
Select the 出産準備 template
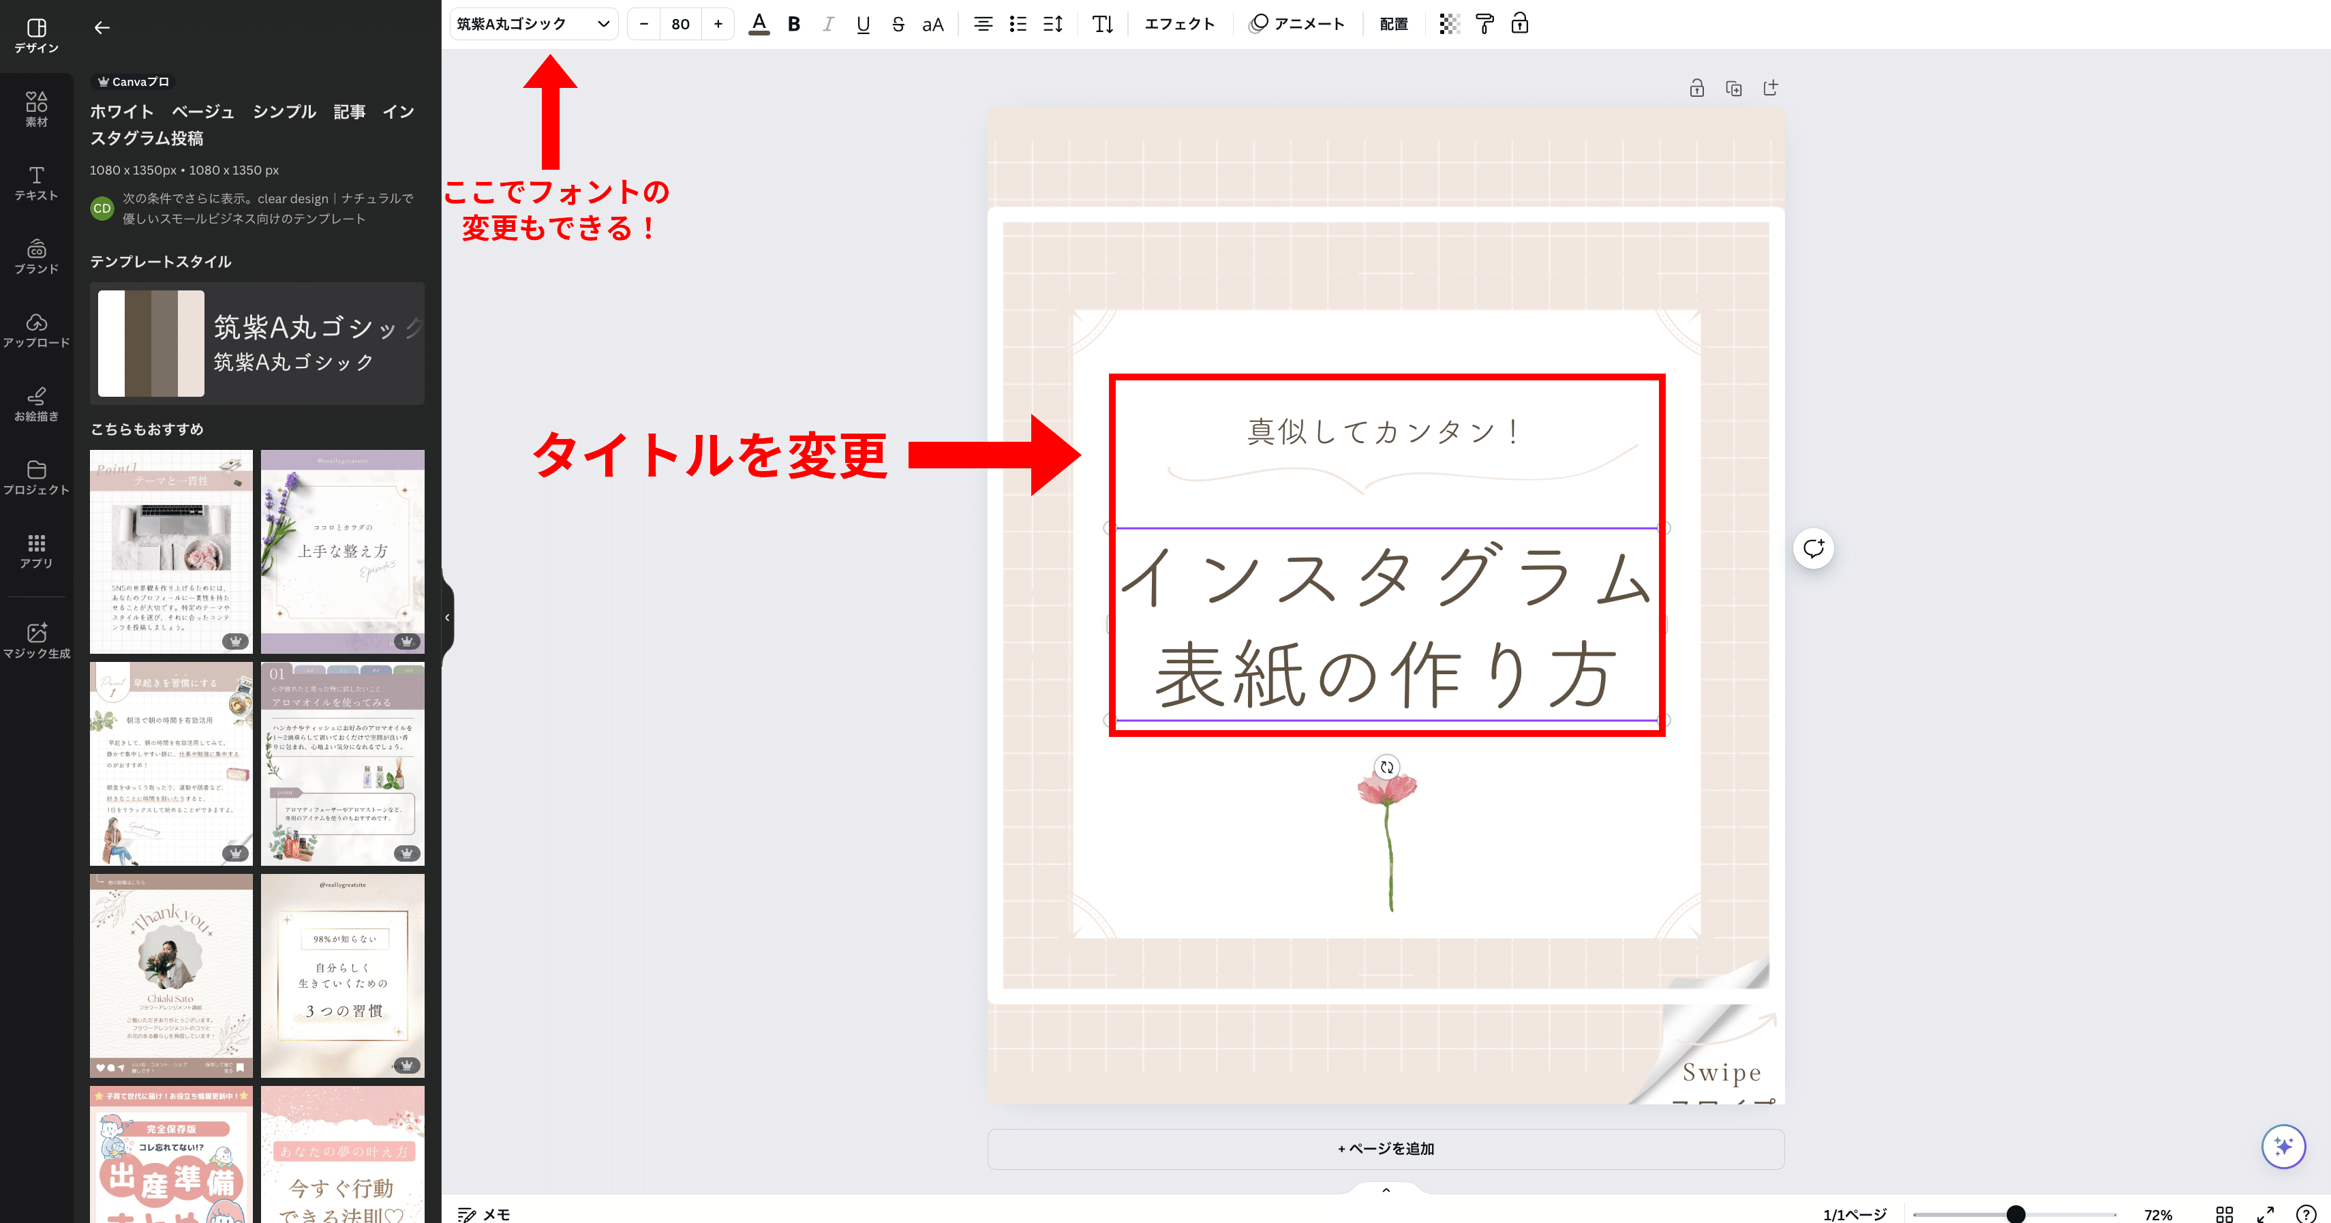(171, 1154)
